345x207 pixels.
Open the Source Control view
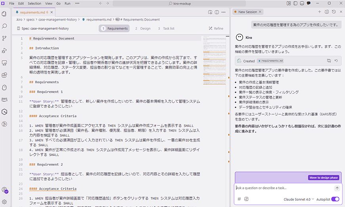coord(4,38)
